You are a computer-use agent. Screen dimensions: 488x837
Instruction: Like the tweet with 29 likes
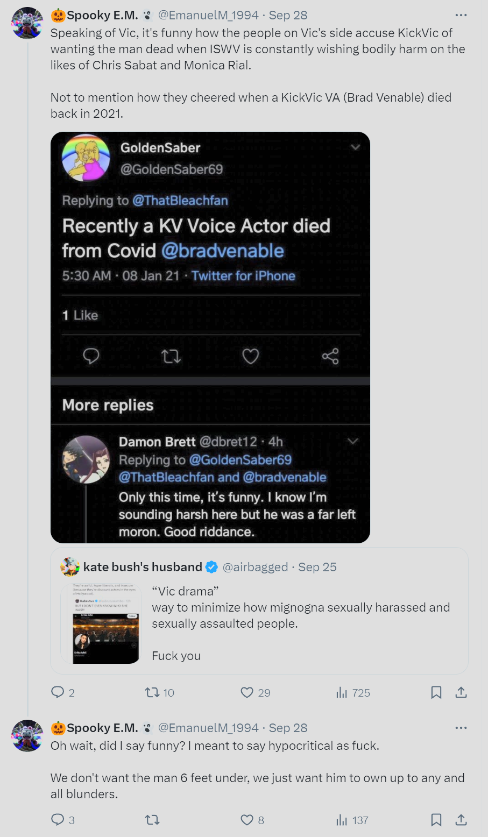(246, 693)
